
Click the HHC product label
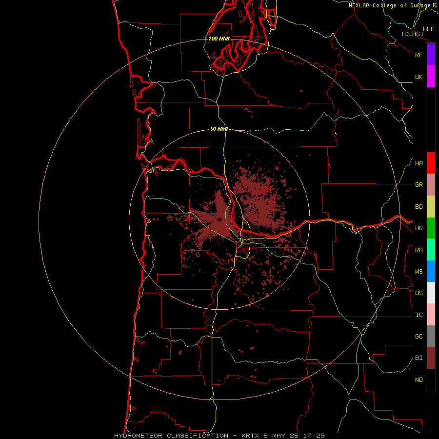click(x=429, y=29)
